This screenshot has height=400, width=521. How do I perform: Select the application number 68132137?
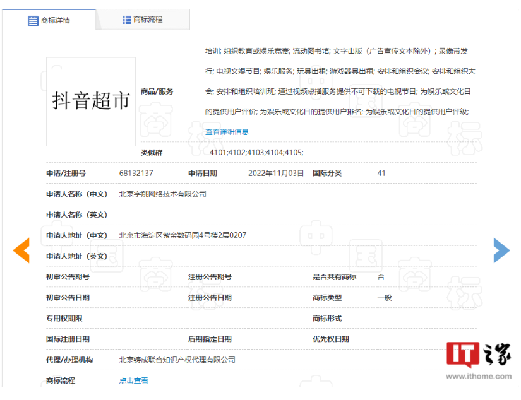tap(136, 174)
